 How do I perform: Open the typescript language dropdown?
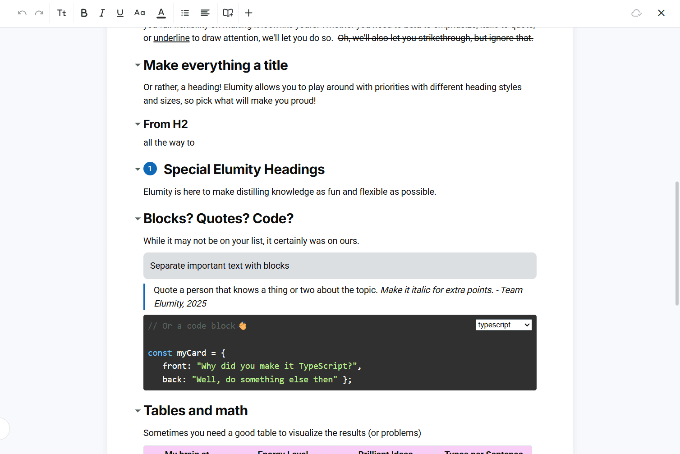click(503, 325)
